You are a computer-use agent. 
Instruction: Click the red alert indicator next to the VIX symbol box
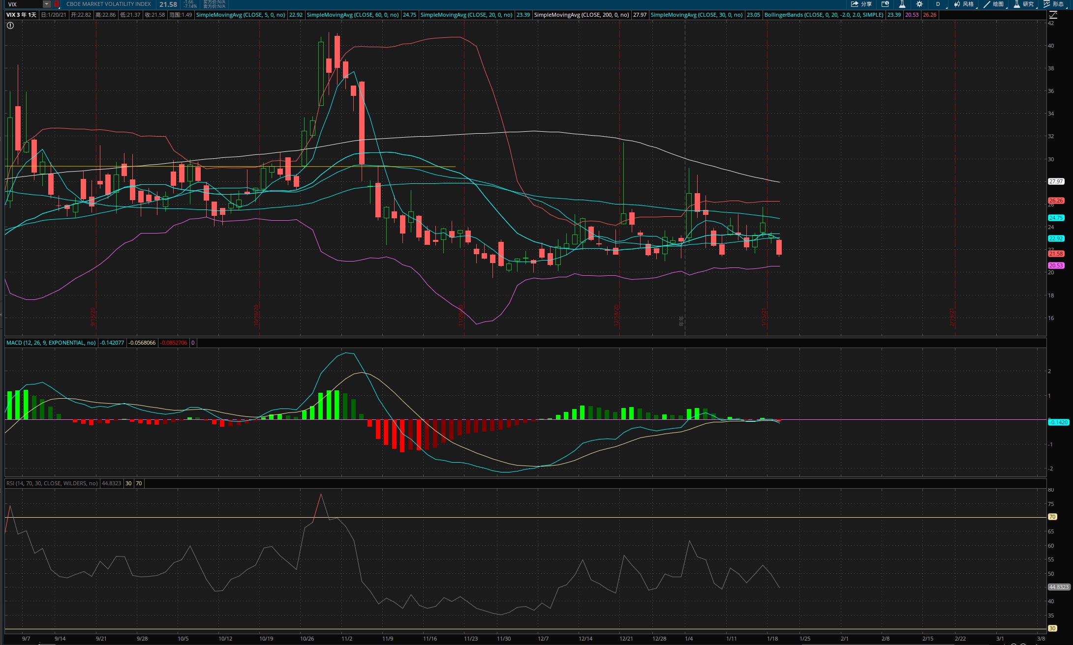pyautogui.click(x=57, y=4)
